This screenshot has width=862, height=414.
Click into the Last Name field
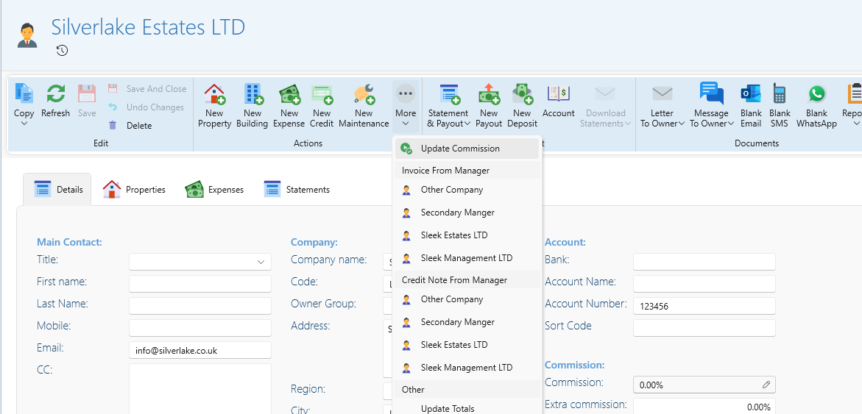pyautogui.click(x=200, y=306)
